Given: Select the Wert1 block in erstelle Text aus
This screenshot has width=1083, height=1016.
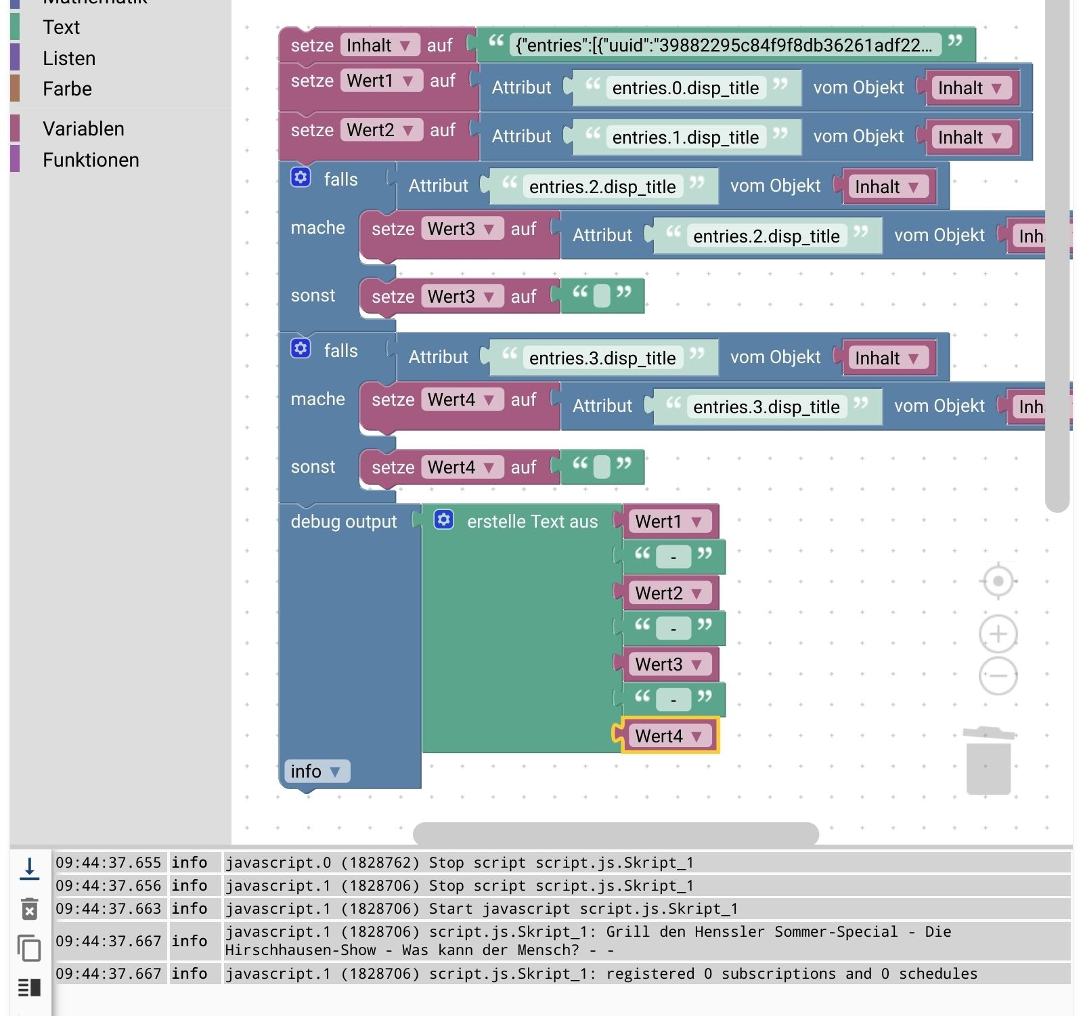Looking at the screenshot, I should tap(669, 522).
